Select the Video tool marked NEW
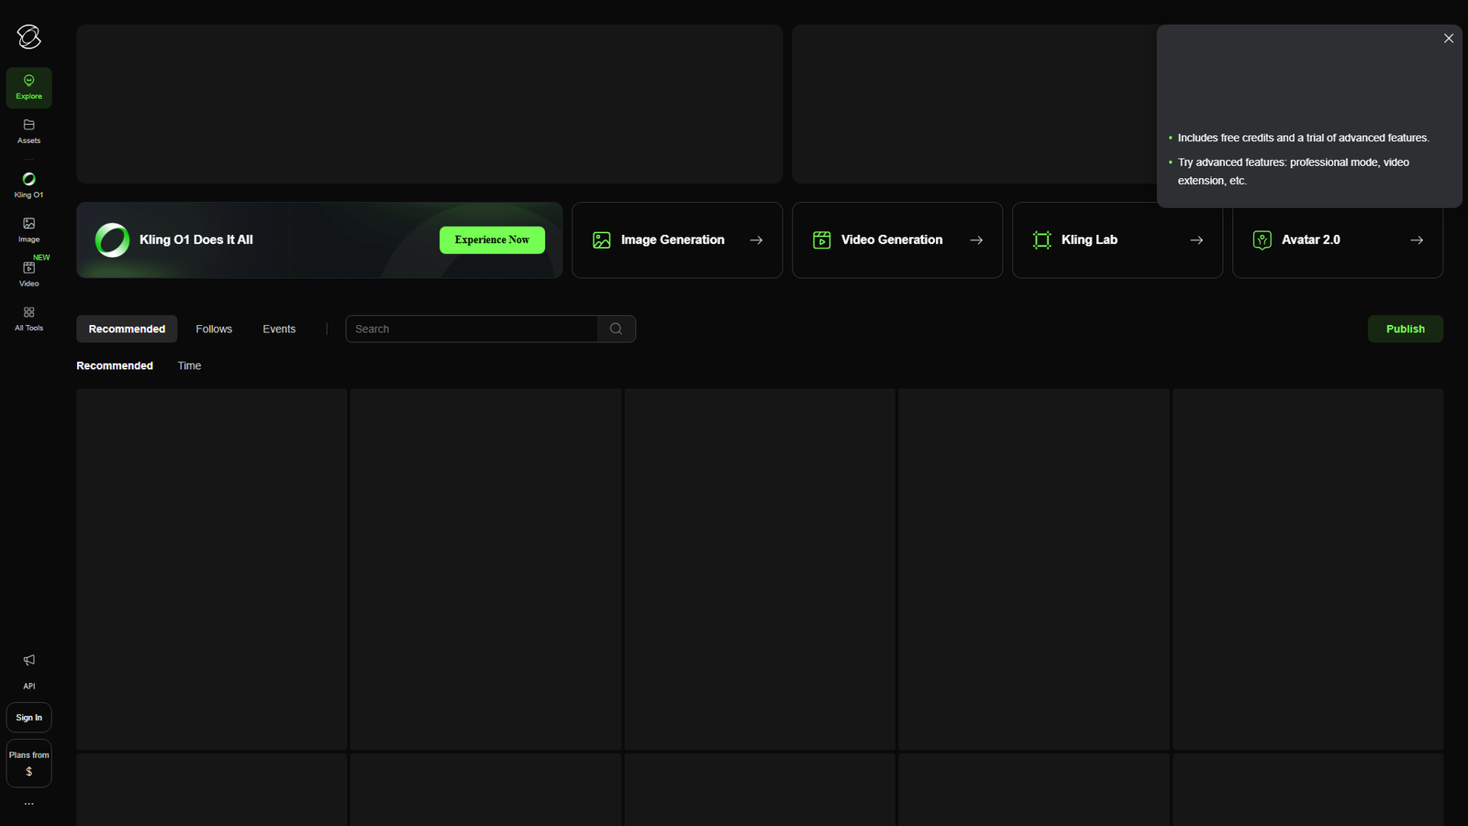This screenshot has height=826, width=1468. coord(28,270)
